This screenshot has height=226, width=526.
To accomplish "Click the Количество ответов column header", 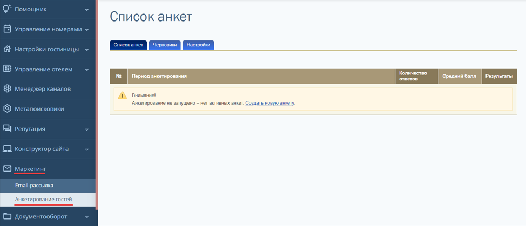I will 416,76.
